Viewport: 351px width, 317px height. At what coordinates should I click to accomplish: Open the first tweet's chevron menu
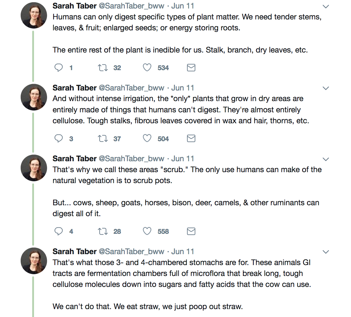click(326, 6)
